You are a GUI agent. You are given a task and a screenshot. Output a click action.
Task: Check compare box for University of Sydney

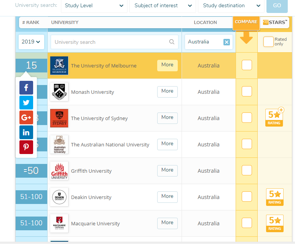pyautogui.click(x=247, y=117)
